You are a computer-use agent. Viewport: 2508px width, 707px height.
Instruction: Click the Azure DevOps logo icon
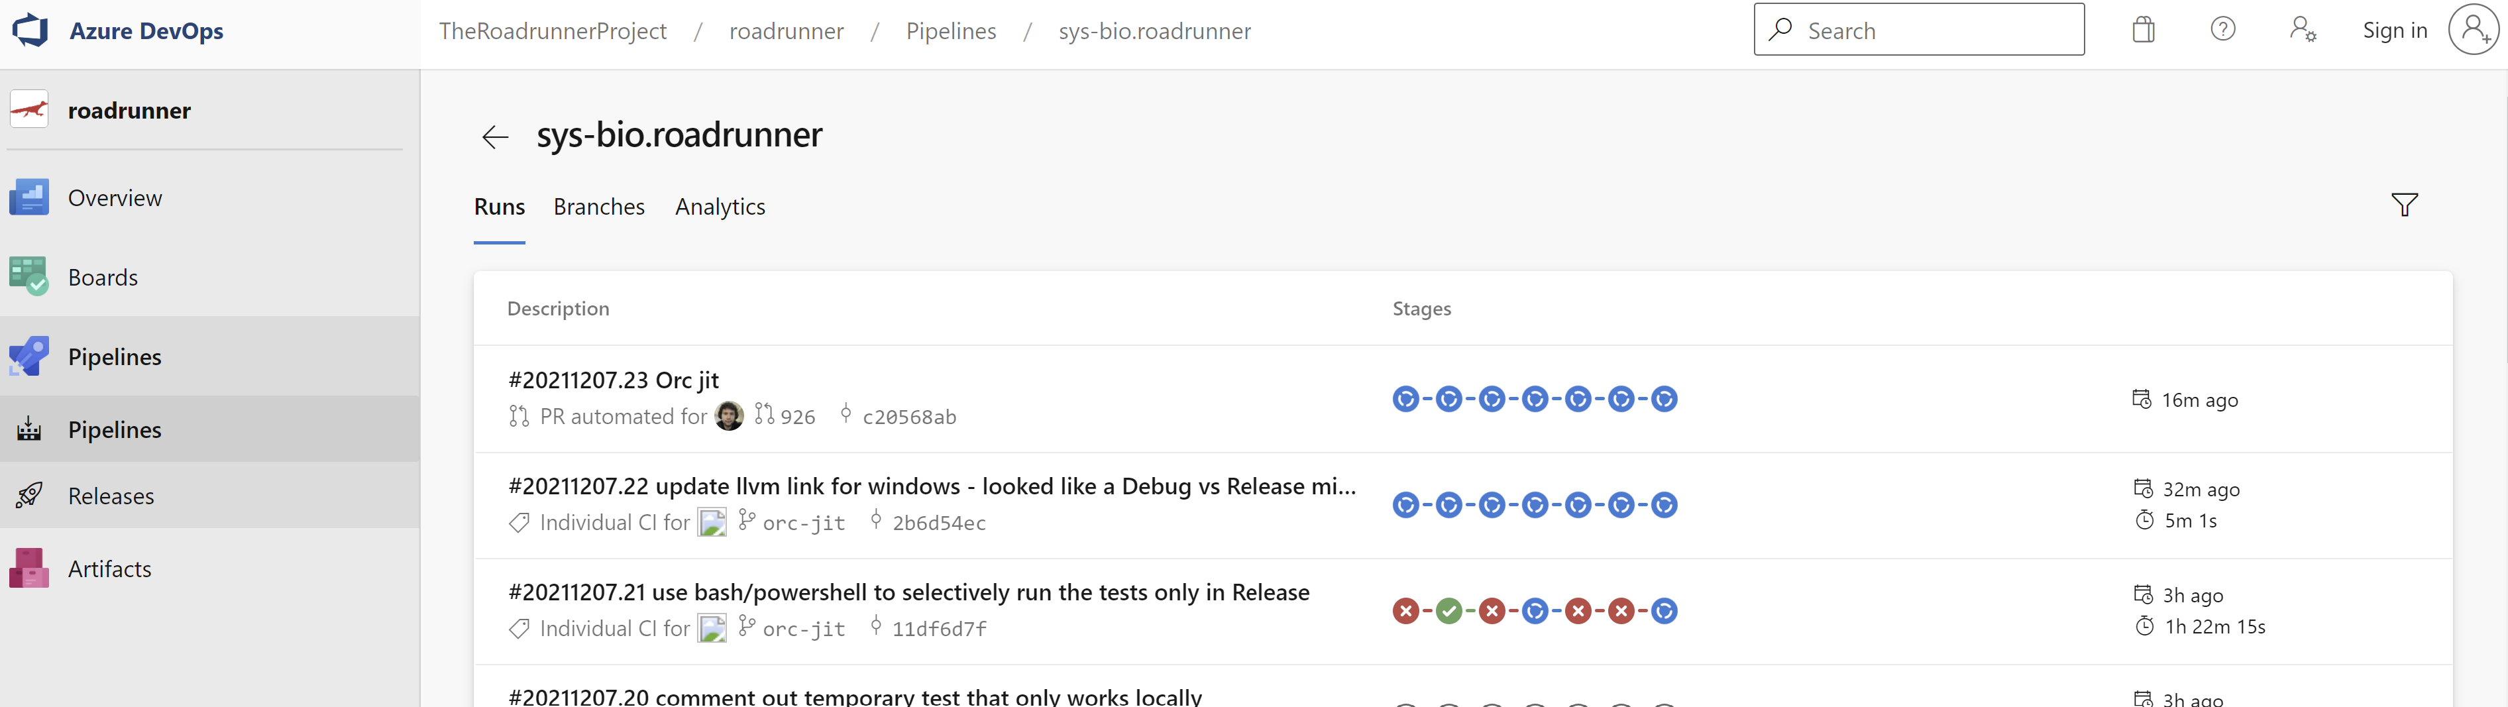click(30, 30)
